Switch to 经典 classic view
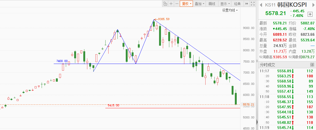 [x=238, y=4]
